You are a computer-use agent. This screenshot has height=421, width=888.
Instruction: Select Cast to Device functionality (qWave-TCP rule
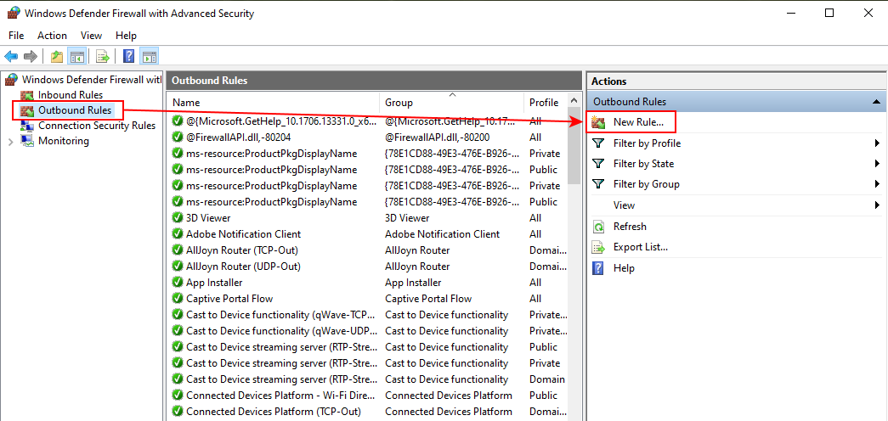368,315
